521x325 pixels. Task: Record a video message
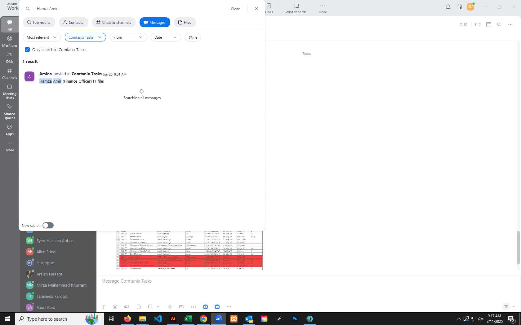coord(182,307)
